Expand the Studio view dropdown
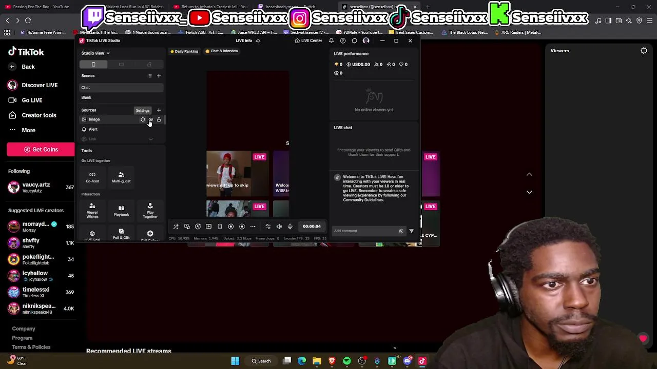The width and height of the screenshot is (657, 369). pyautogui.click(x=95, y=53)
